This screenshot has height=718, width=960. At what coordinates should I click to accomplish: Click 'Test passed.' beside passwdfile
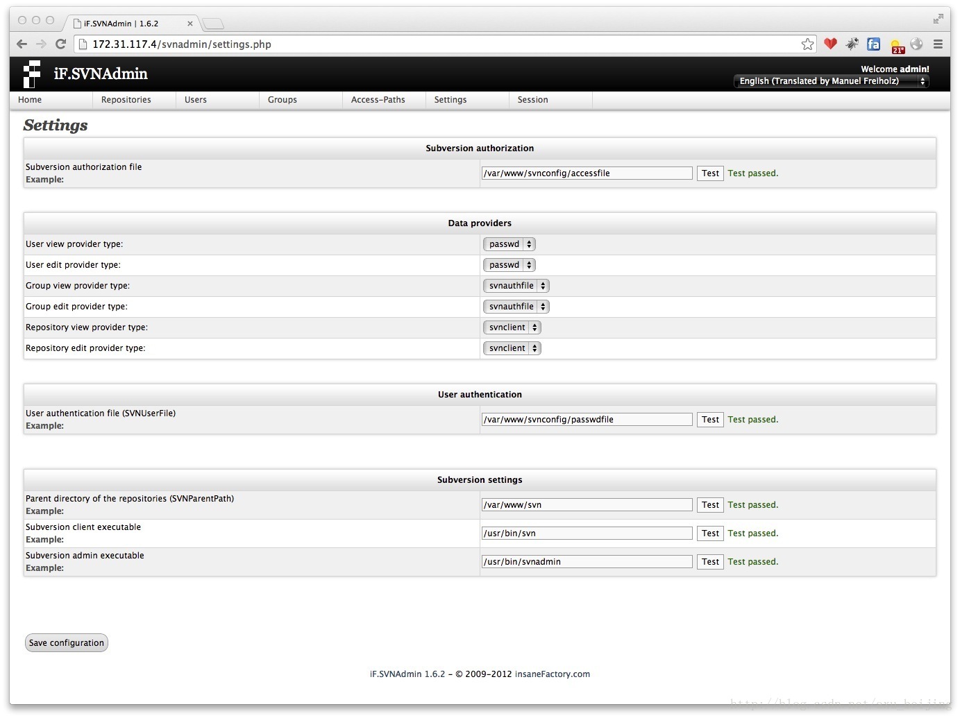pos(753,420)
